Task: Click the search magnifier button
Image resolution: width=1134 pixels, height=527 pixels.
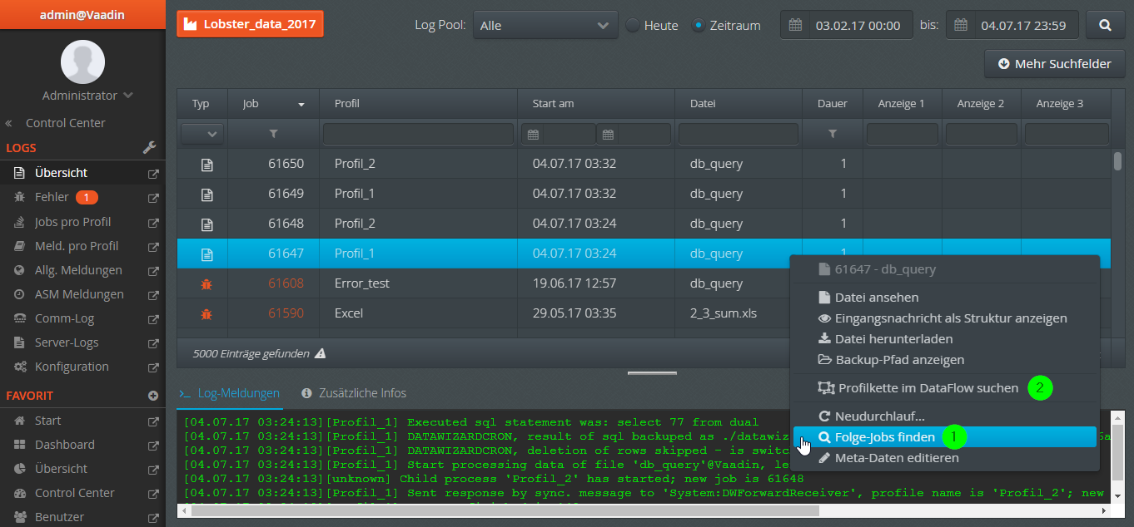Action: [x=1106, y=25]
